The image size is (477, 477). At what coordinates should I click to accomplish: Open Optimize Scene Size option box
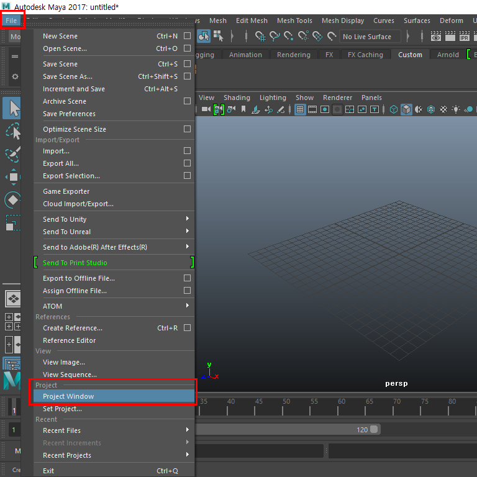[x=188, y=129]
